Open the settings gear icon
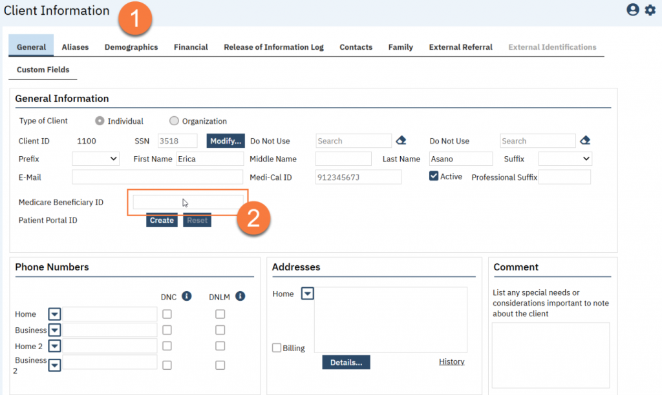Image resolution: width=662 pixels, height=395 pixels. pyautogui.click(x=650, y=10)
